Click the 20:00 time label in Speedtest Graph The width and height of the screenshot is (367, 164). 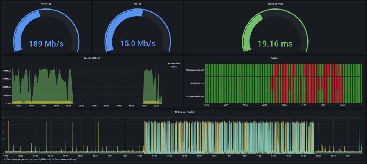(156, 106)
